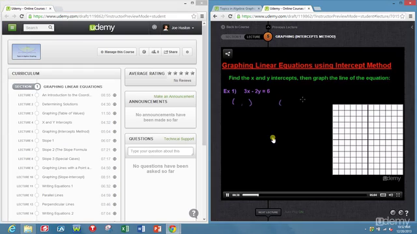Image resolution: width=417 pixels, height=234 pixels.
Task: Open Excel from the taskbar
Action: click(x=124, y=228)
